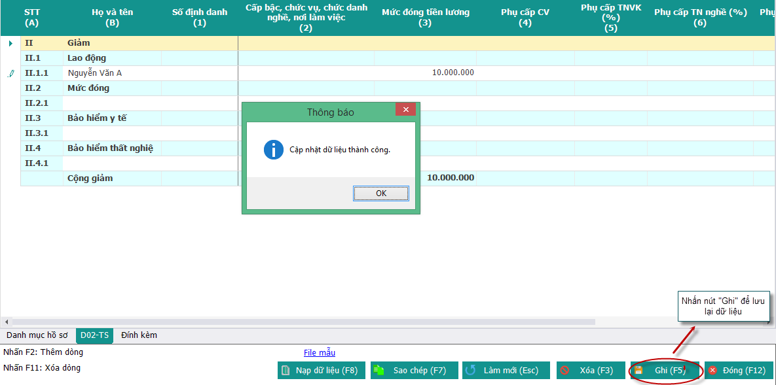Click the Xóa (F3) button
The height and width of the screenshot is (385, 776).
[590, 370]
